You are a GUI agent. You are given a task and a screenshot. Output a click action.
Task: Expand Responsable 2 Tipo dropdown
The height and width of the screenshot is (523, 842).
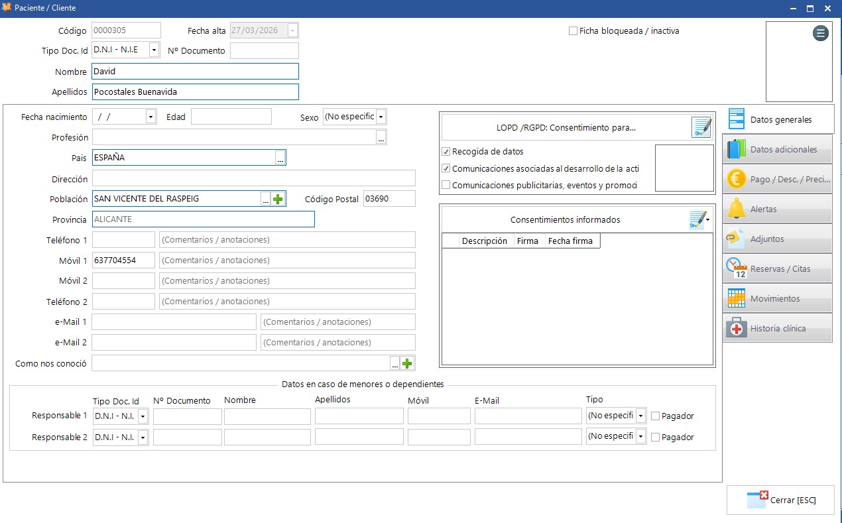[x=640, y=437]
